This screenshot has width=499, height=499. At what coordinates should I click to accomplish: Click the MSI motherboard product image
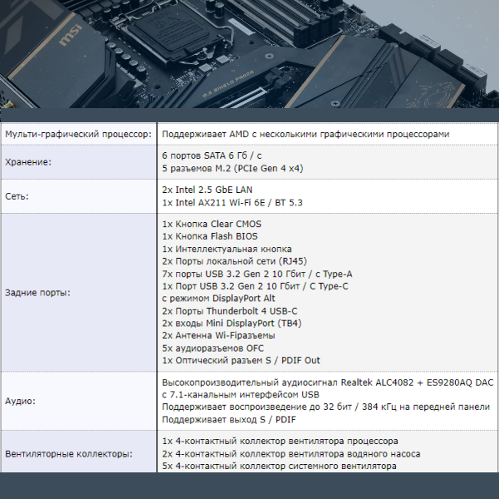(x=249, y=54)
